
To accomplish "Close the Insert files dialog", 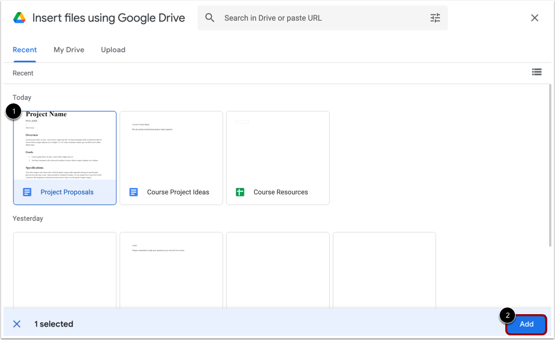I will [x=534, y=18].
